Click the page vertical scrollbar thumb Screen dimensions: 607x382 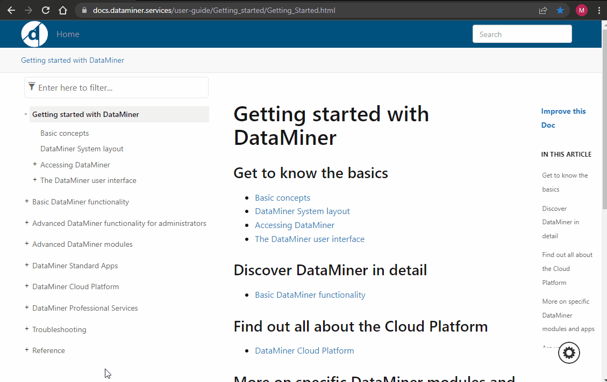click(x=604, y=120)
